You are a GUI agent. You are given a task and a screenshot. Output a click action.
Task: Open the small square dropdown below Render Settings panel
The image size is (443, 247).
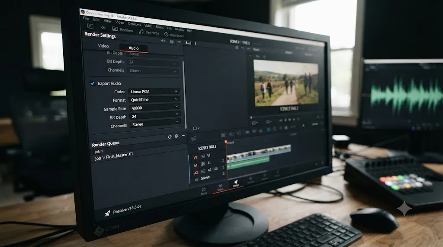click(x=196, y=128)
